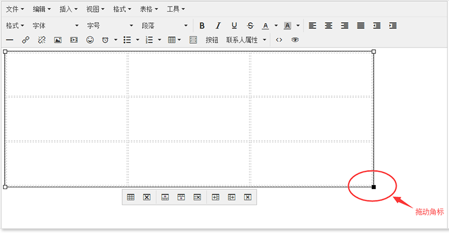This screenshot has width=449, height=233.
Task: Delete column in the table toolbar
Action: tap(248, 197)
